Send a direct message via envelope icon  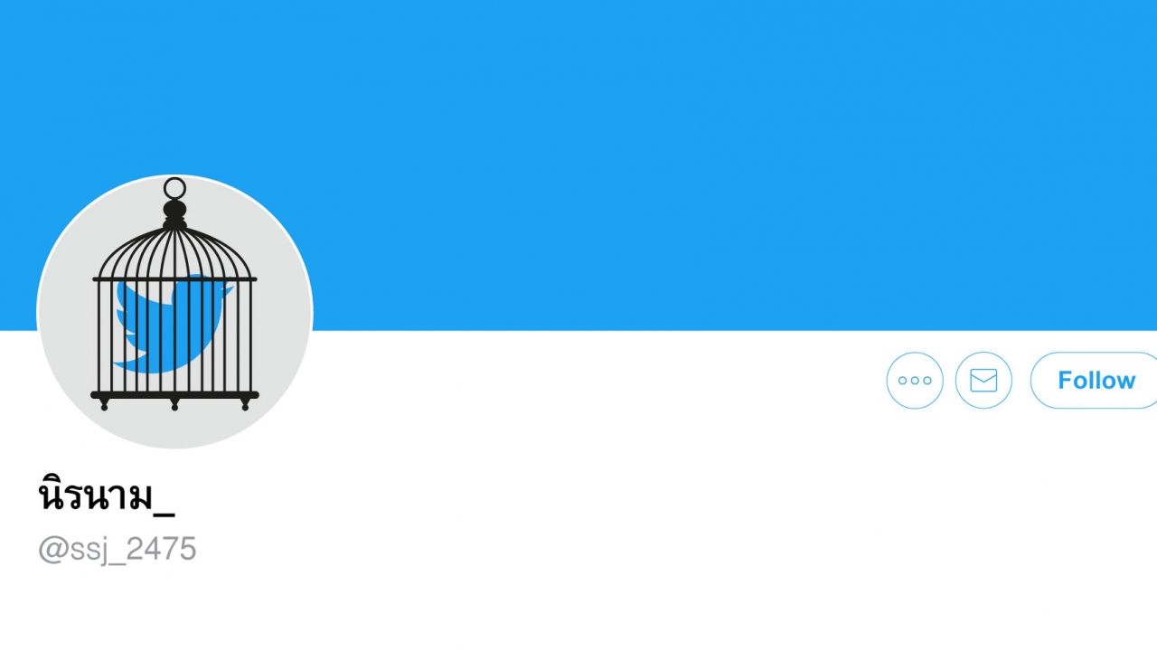pos(983,381)
